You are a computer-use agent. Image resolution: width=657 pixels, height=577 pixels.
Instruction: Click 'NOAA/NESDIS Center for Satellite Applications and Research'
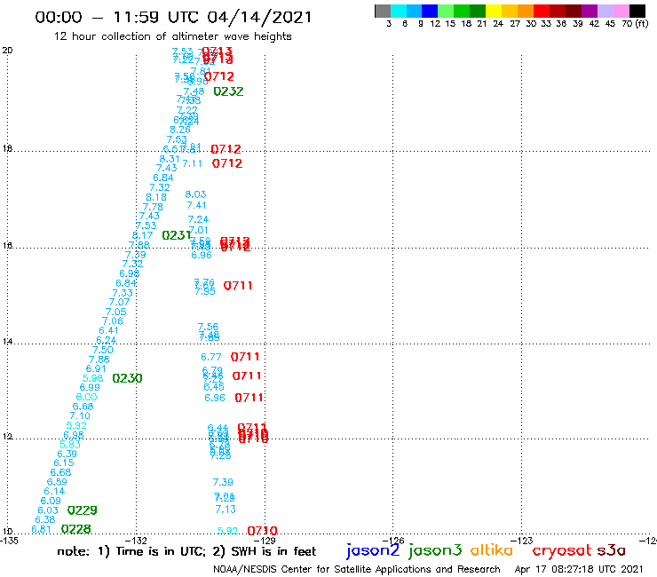point(357,569)
